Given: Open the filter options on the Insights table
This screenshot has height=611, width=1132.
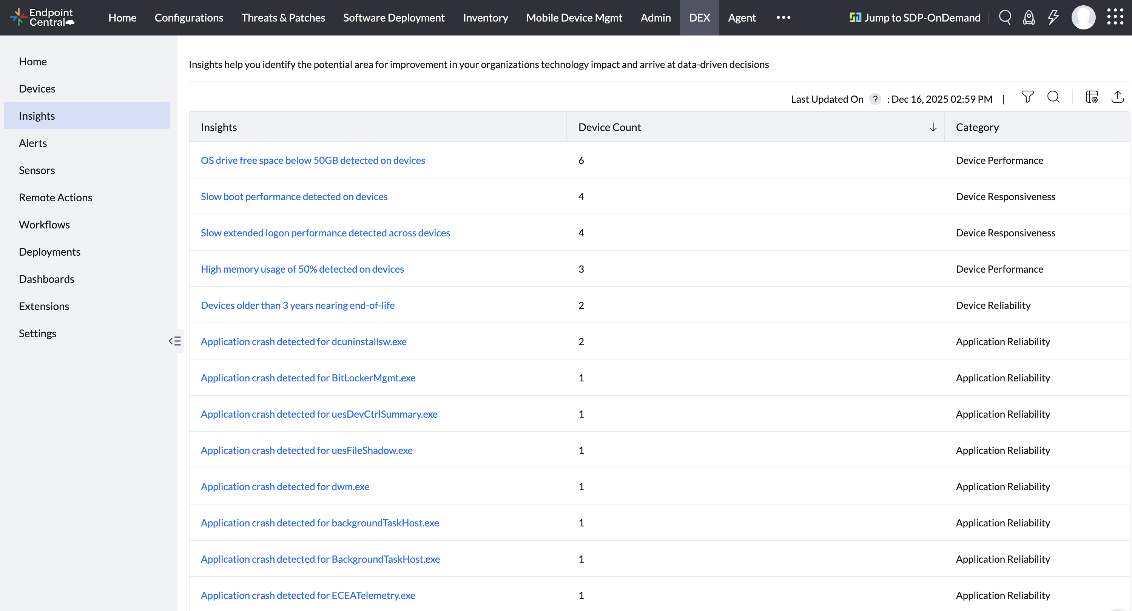Looking at the screenshot, I should tap(1028, 97).
